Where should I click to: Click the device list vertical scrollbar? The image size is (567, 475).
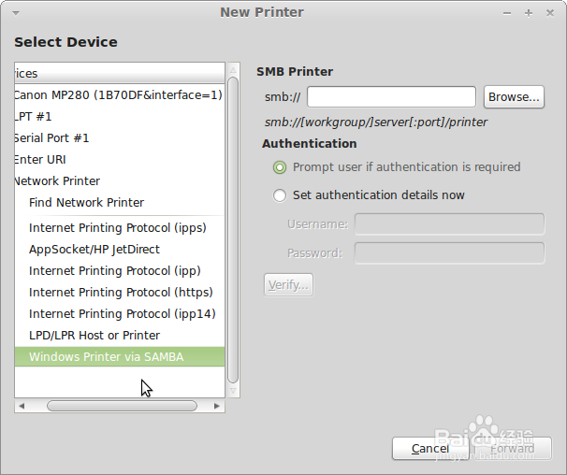[233, 224]
